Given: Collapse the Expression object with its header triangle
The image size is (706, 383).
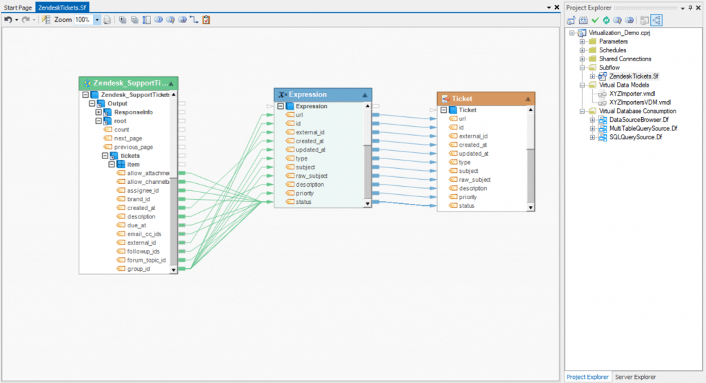Looking at the screenshot, I should (365, 94).
